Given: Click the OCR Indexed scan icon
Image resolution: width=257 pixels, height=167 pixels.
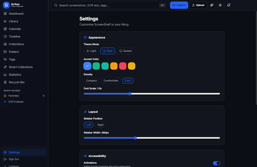Looking at the screenshot, I should point(5,102).
